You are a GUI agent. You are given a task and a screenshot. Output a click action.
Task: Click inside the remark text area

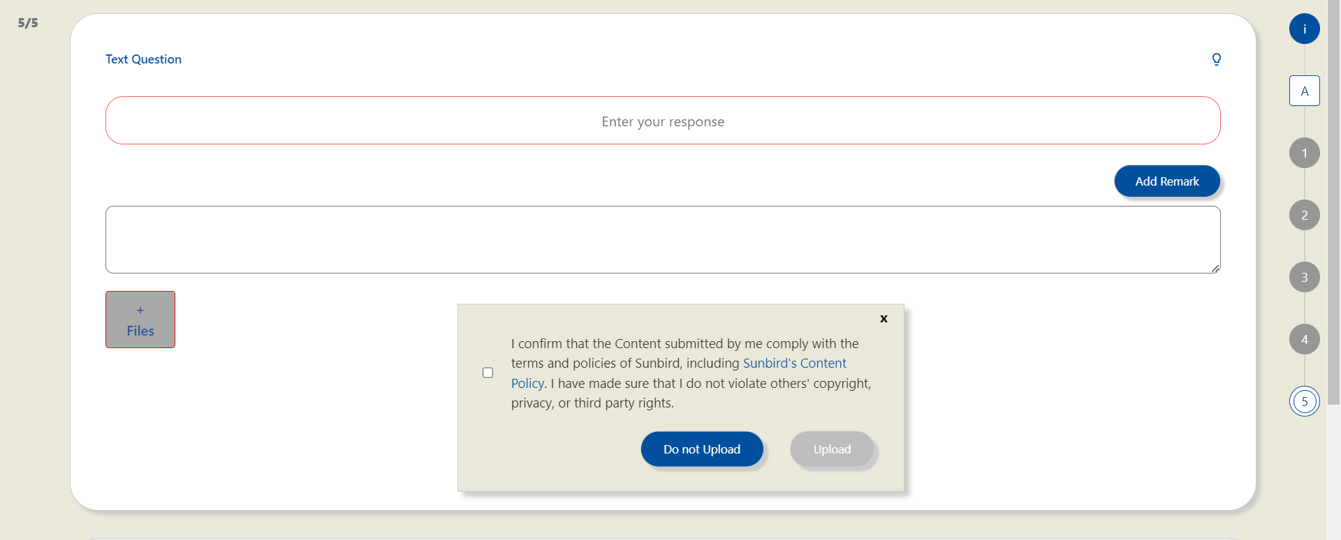pos(663,239)
